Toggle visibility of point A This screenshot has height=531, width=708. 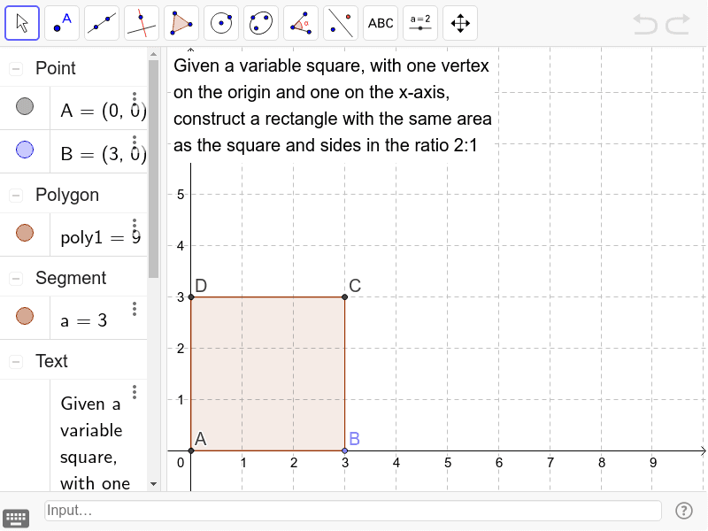[x=25, y=106]
